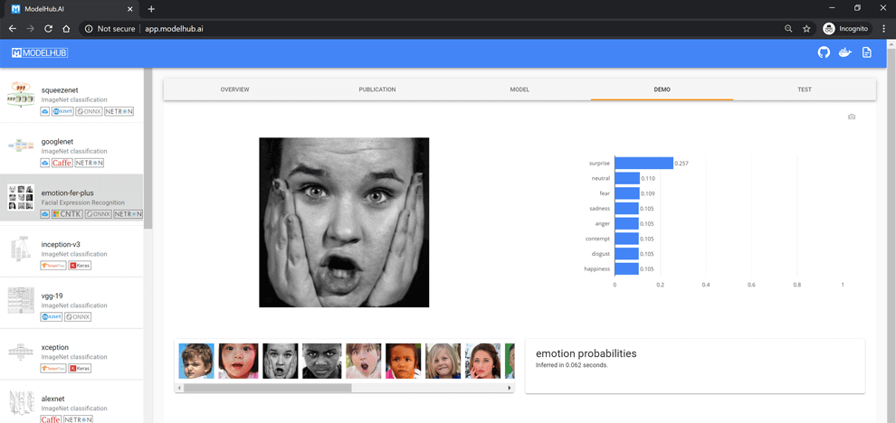Image resolution: width=896 pixels, height=423 pixels.
Task: Select the DEMO tab
Action: [x=662, y=89]
